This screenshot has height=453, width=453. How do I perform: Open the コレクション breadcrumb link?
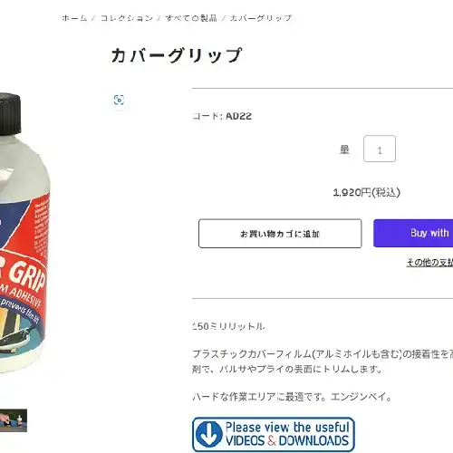point(127,18)
